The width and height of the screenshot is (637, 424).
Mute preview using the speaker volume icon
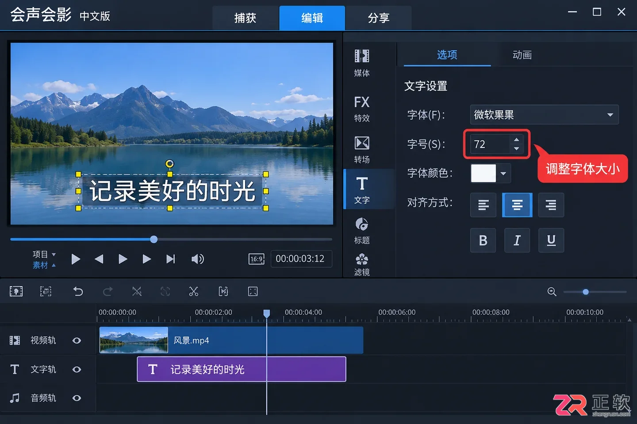pos(197,259)
